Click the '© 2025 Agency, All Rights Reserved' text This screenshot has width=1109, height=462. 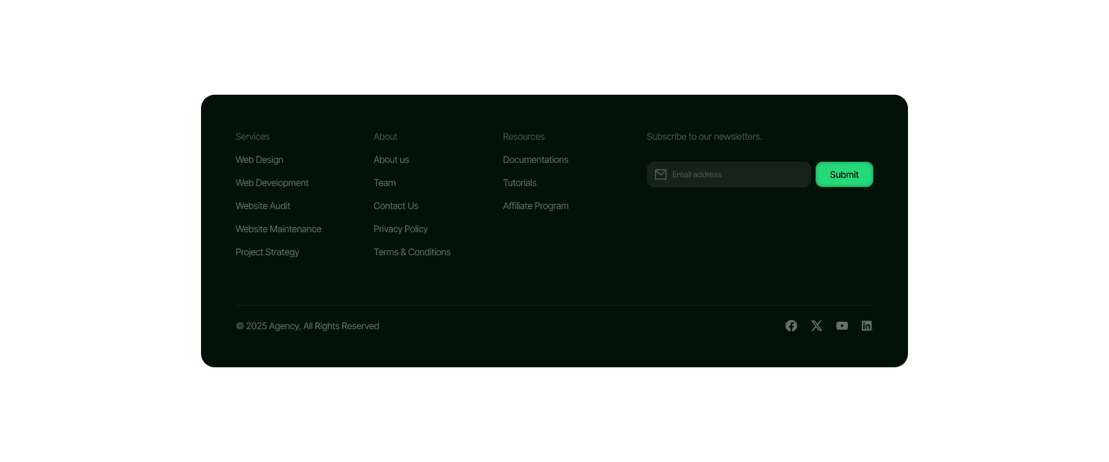click(307, 326)
